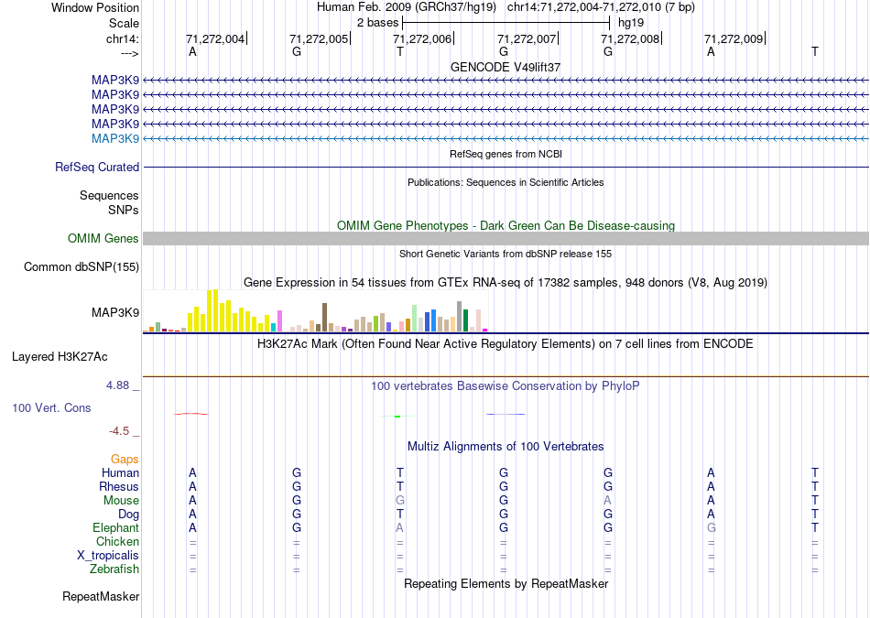870x618 pixels.
Task: Click the gray G base in Elephant row
Action: [x=712, y=528]
